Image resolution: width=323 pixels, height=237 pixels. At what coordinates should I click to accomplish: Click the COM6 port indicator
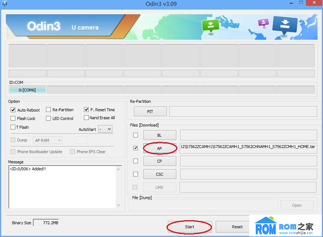27,90
